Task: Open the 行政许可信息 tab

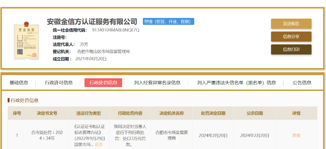Action: 59,83
